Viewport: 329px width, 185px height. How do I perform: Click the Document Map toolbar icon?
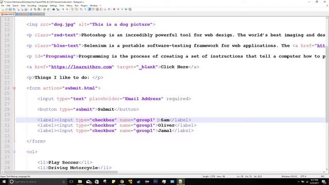click(97, 9)
